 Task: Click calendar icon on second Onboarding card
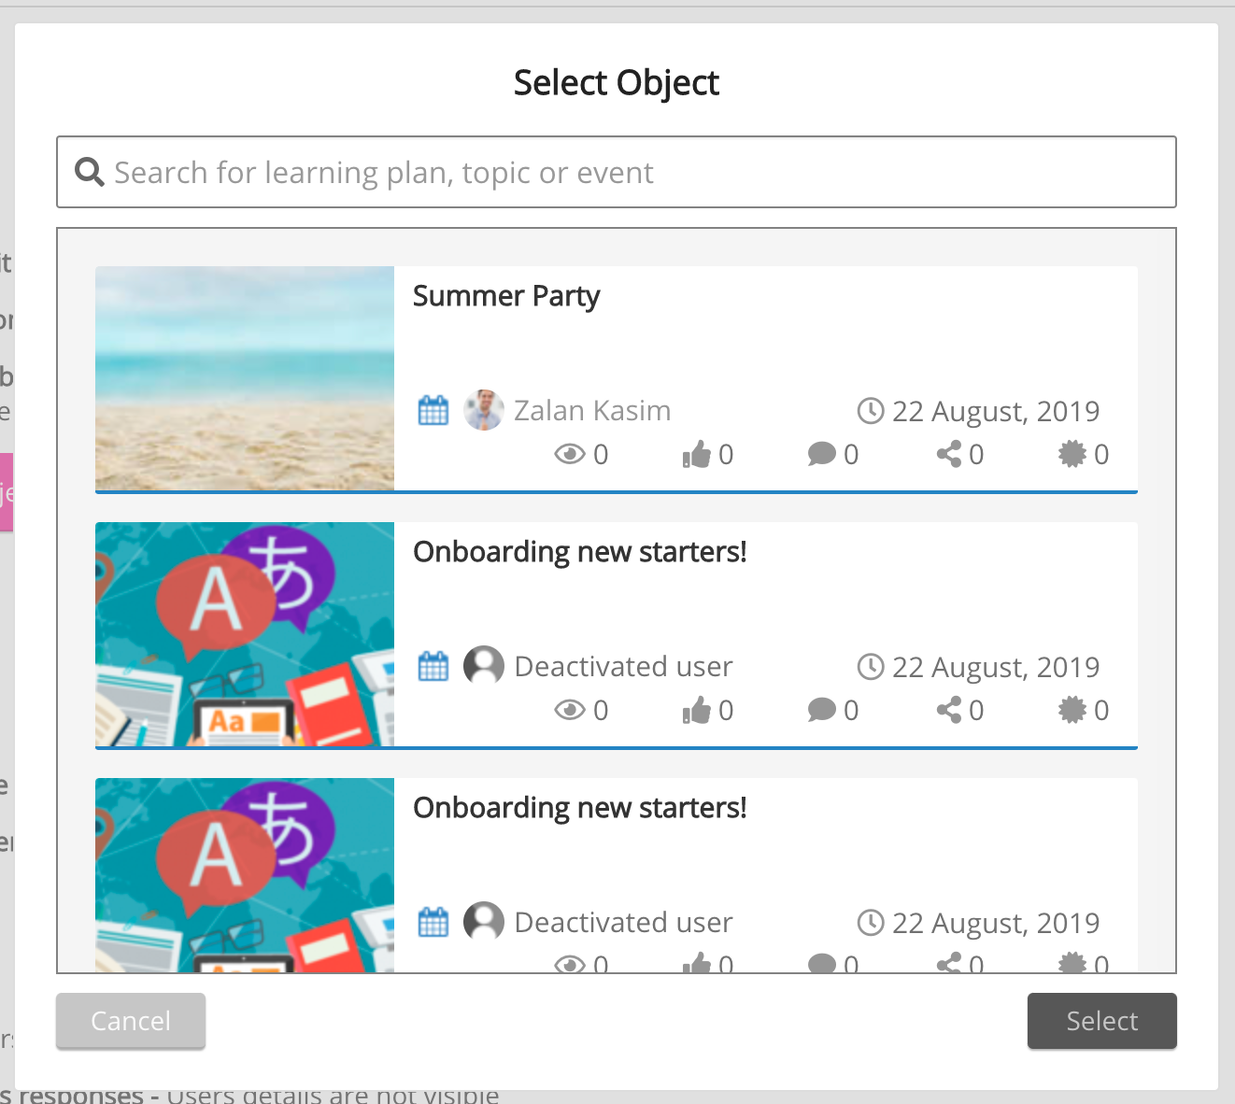(433, 922)
